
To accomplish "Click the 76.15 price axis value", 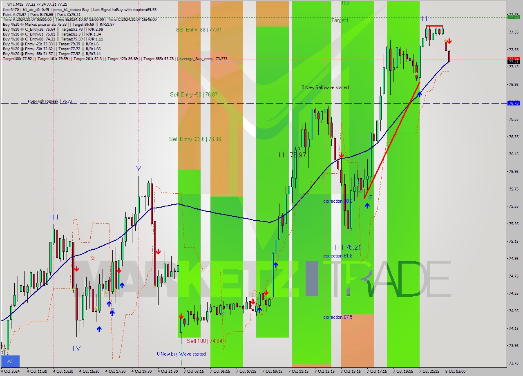I will [514, 154].
